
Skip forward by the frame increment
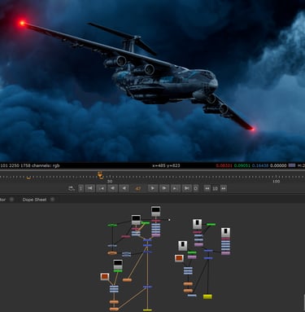[x=223, y=188]
